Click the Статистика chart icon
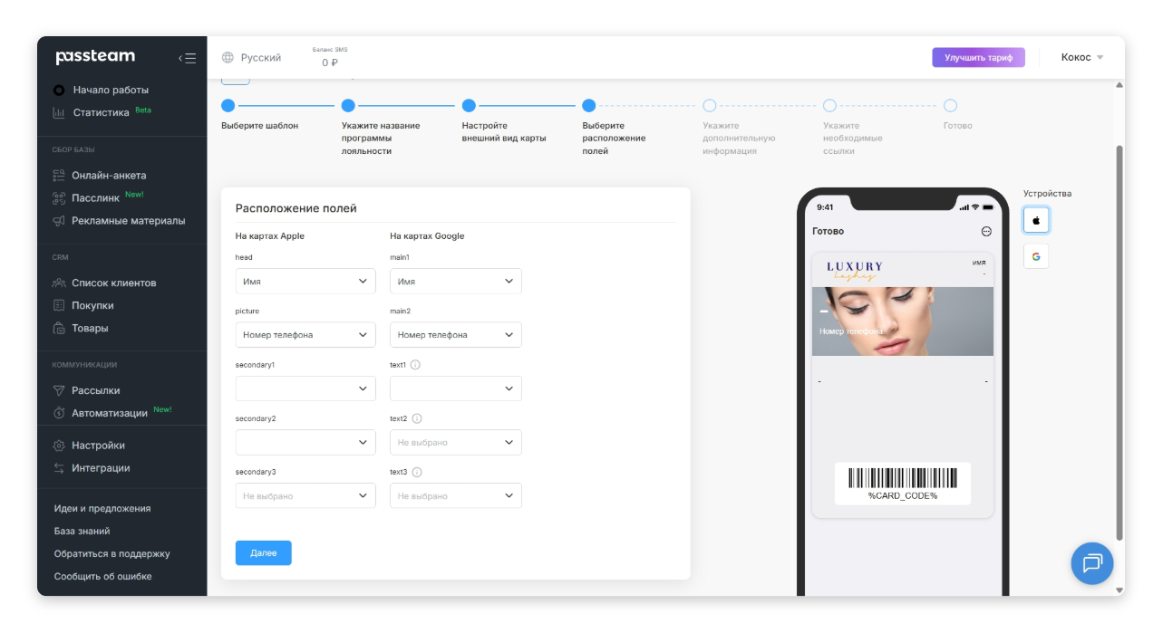1163x633 pixels. [59, 113]
